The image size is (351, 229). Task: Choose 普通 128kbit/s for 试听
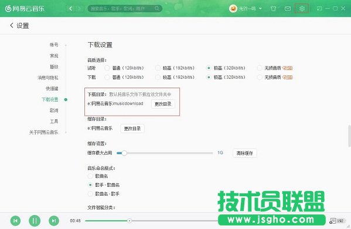pyautogui.click(x=107, y=68)
